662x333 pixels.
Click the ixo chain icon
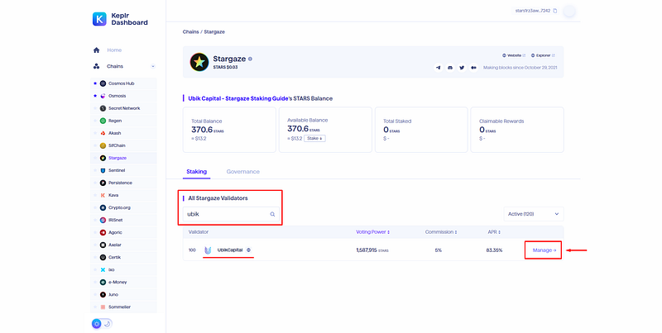[103, 269]
